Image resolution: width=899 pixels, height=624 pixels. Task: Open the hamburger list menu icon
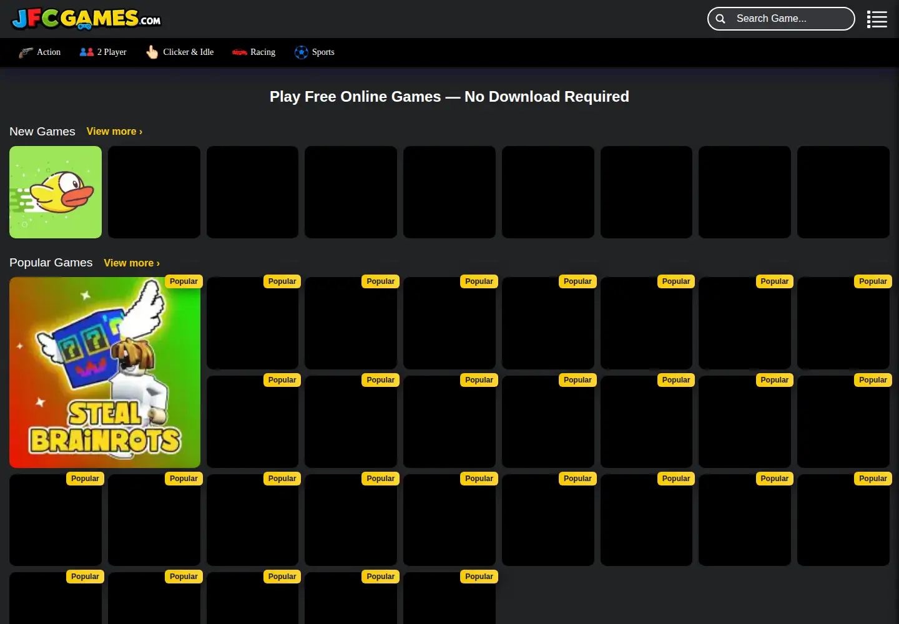[x=877, y=19]
